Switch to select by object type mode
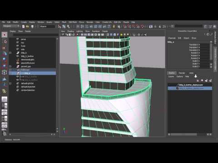The width and height of the screenshot is (218, 163). [x=64, y=27]
